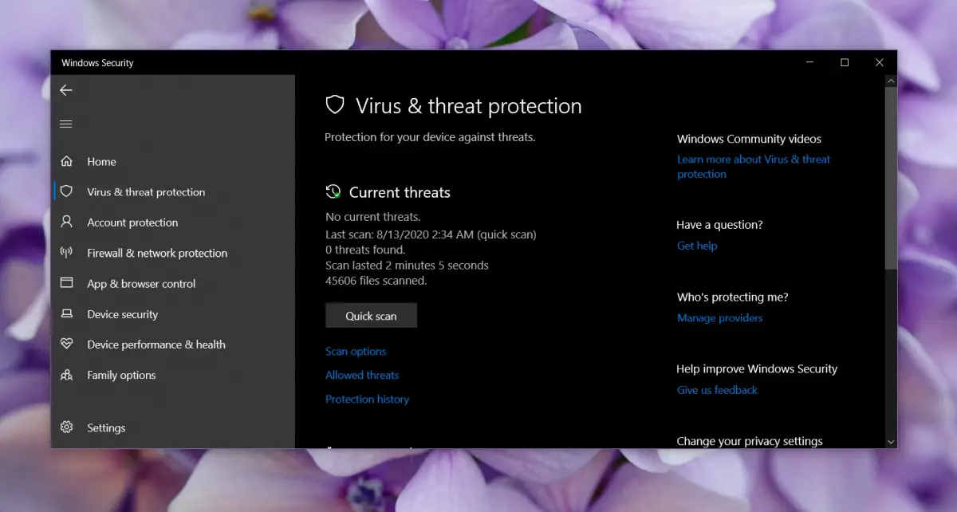The height and width of the screenshot is (512, 957).
Task: Open Settings via the gear icon
Action: click(67, 427)
